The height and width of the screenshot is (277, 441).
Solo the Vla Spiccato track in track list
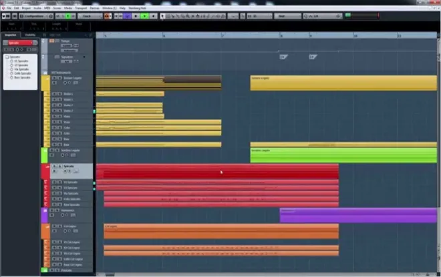(x=59, y=194)
